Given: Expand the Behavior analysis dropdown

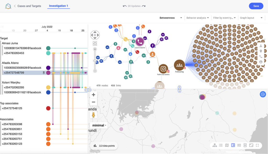Looking at the screenshot, I should coord(197,18).
